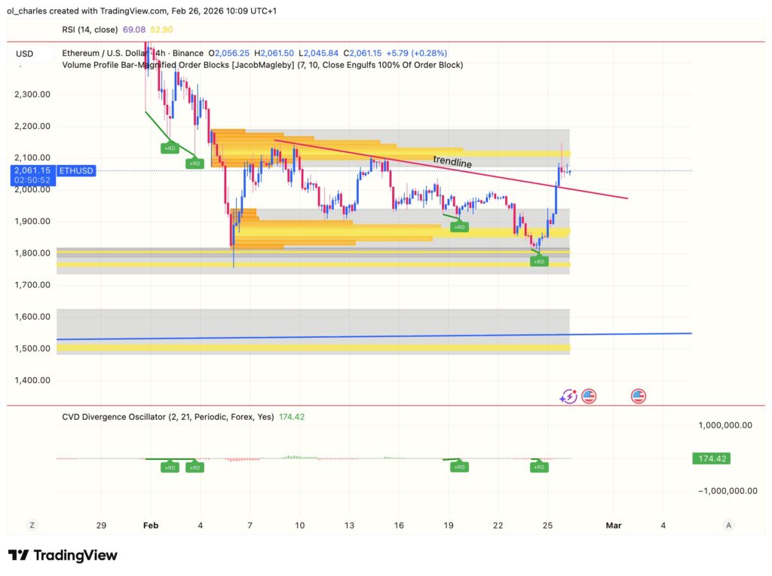This screenshot has height=576, width=772.
Task: Click the Feb label on the time axis
Action: (150, 525)
